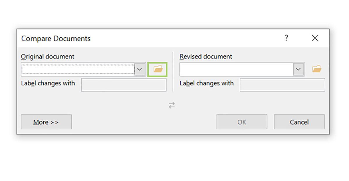The height and width of the screenshot is (181, 349).
Task: Close the Compare Documents dialog
Action: pos(315,38)
